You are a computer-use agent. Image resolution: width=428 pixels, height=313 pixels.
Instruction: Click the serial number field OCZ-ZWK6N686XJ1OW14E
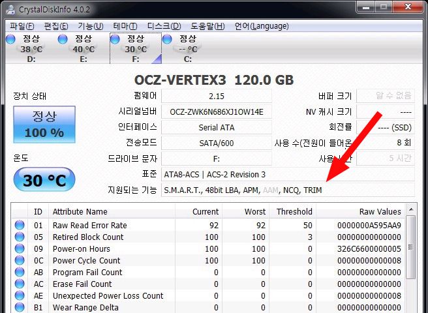coord(217,112)
